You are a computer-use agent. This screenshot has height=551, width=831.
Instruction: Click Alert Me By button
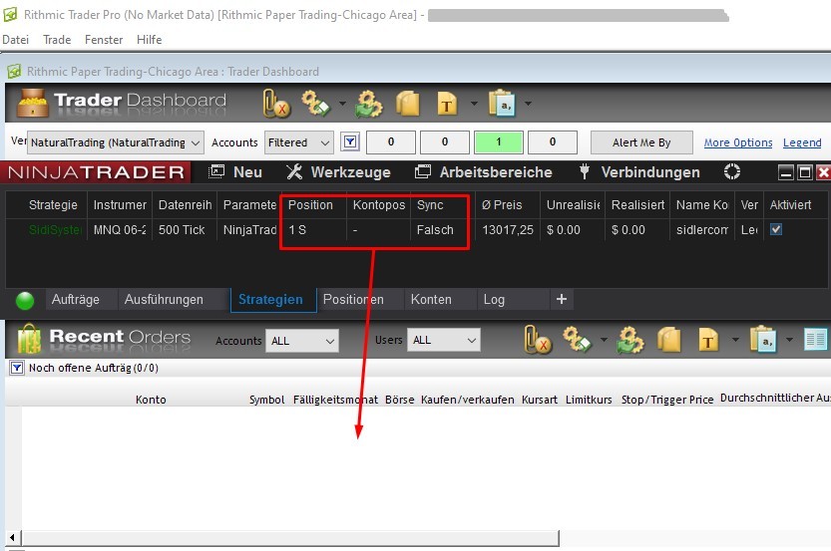click(641, 142)
